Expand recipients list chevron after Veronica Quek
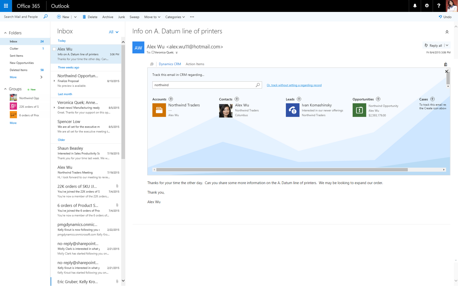Screen dimensions: 458x286 [x=176, y=52]
